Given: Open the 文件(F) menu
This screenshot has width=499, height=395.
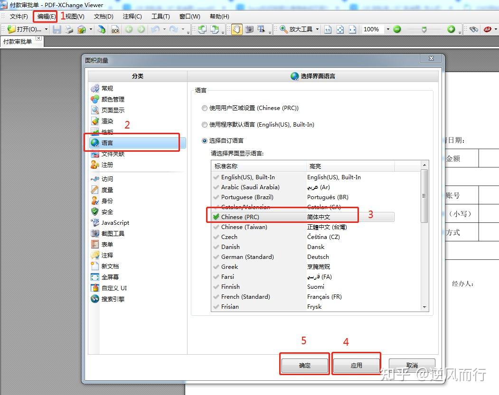Looking at the screenshot, I should pos(19,17).
